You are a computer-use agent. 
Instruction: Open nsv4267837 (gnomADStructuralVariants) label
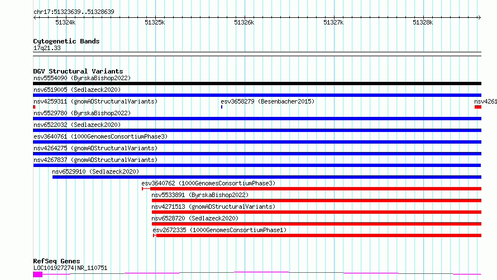point(95,160)
